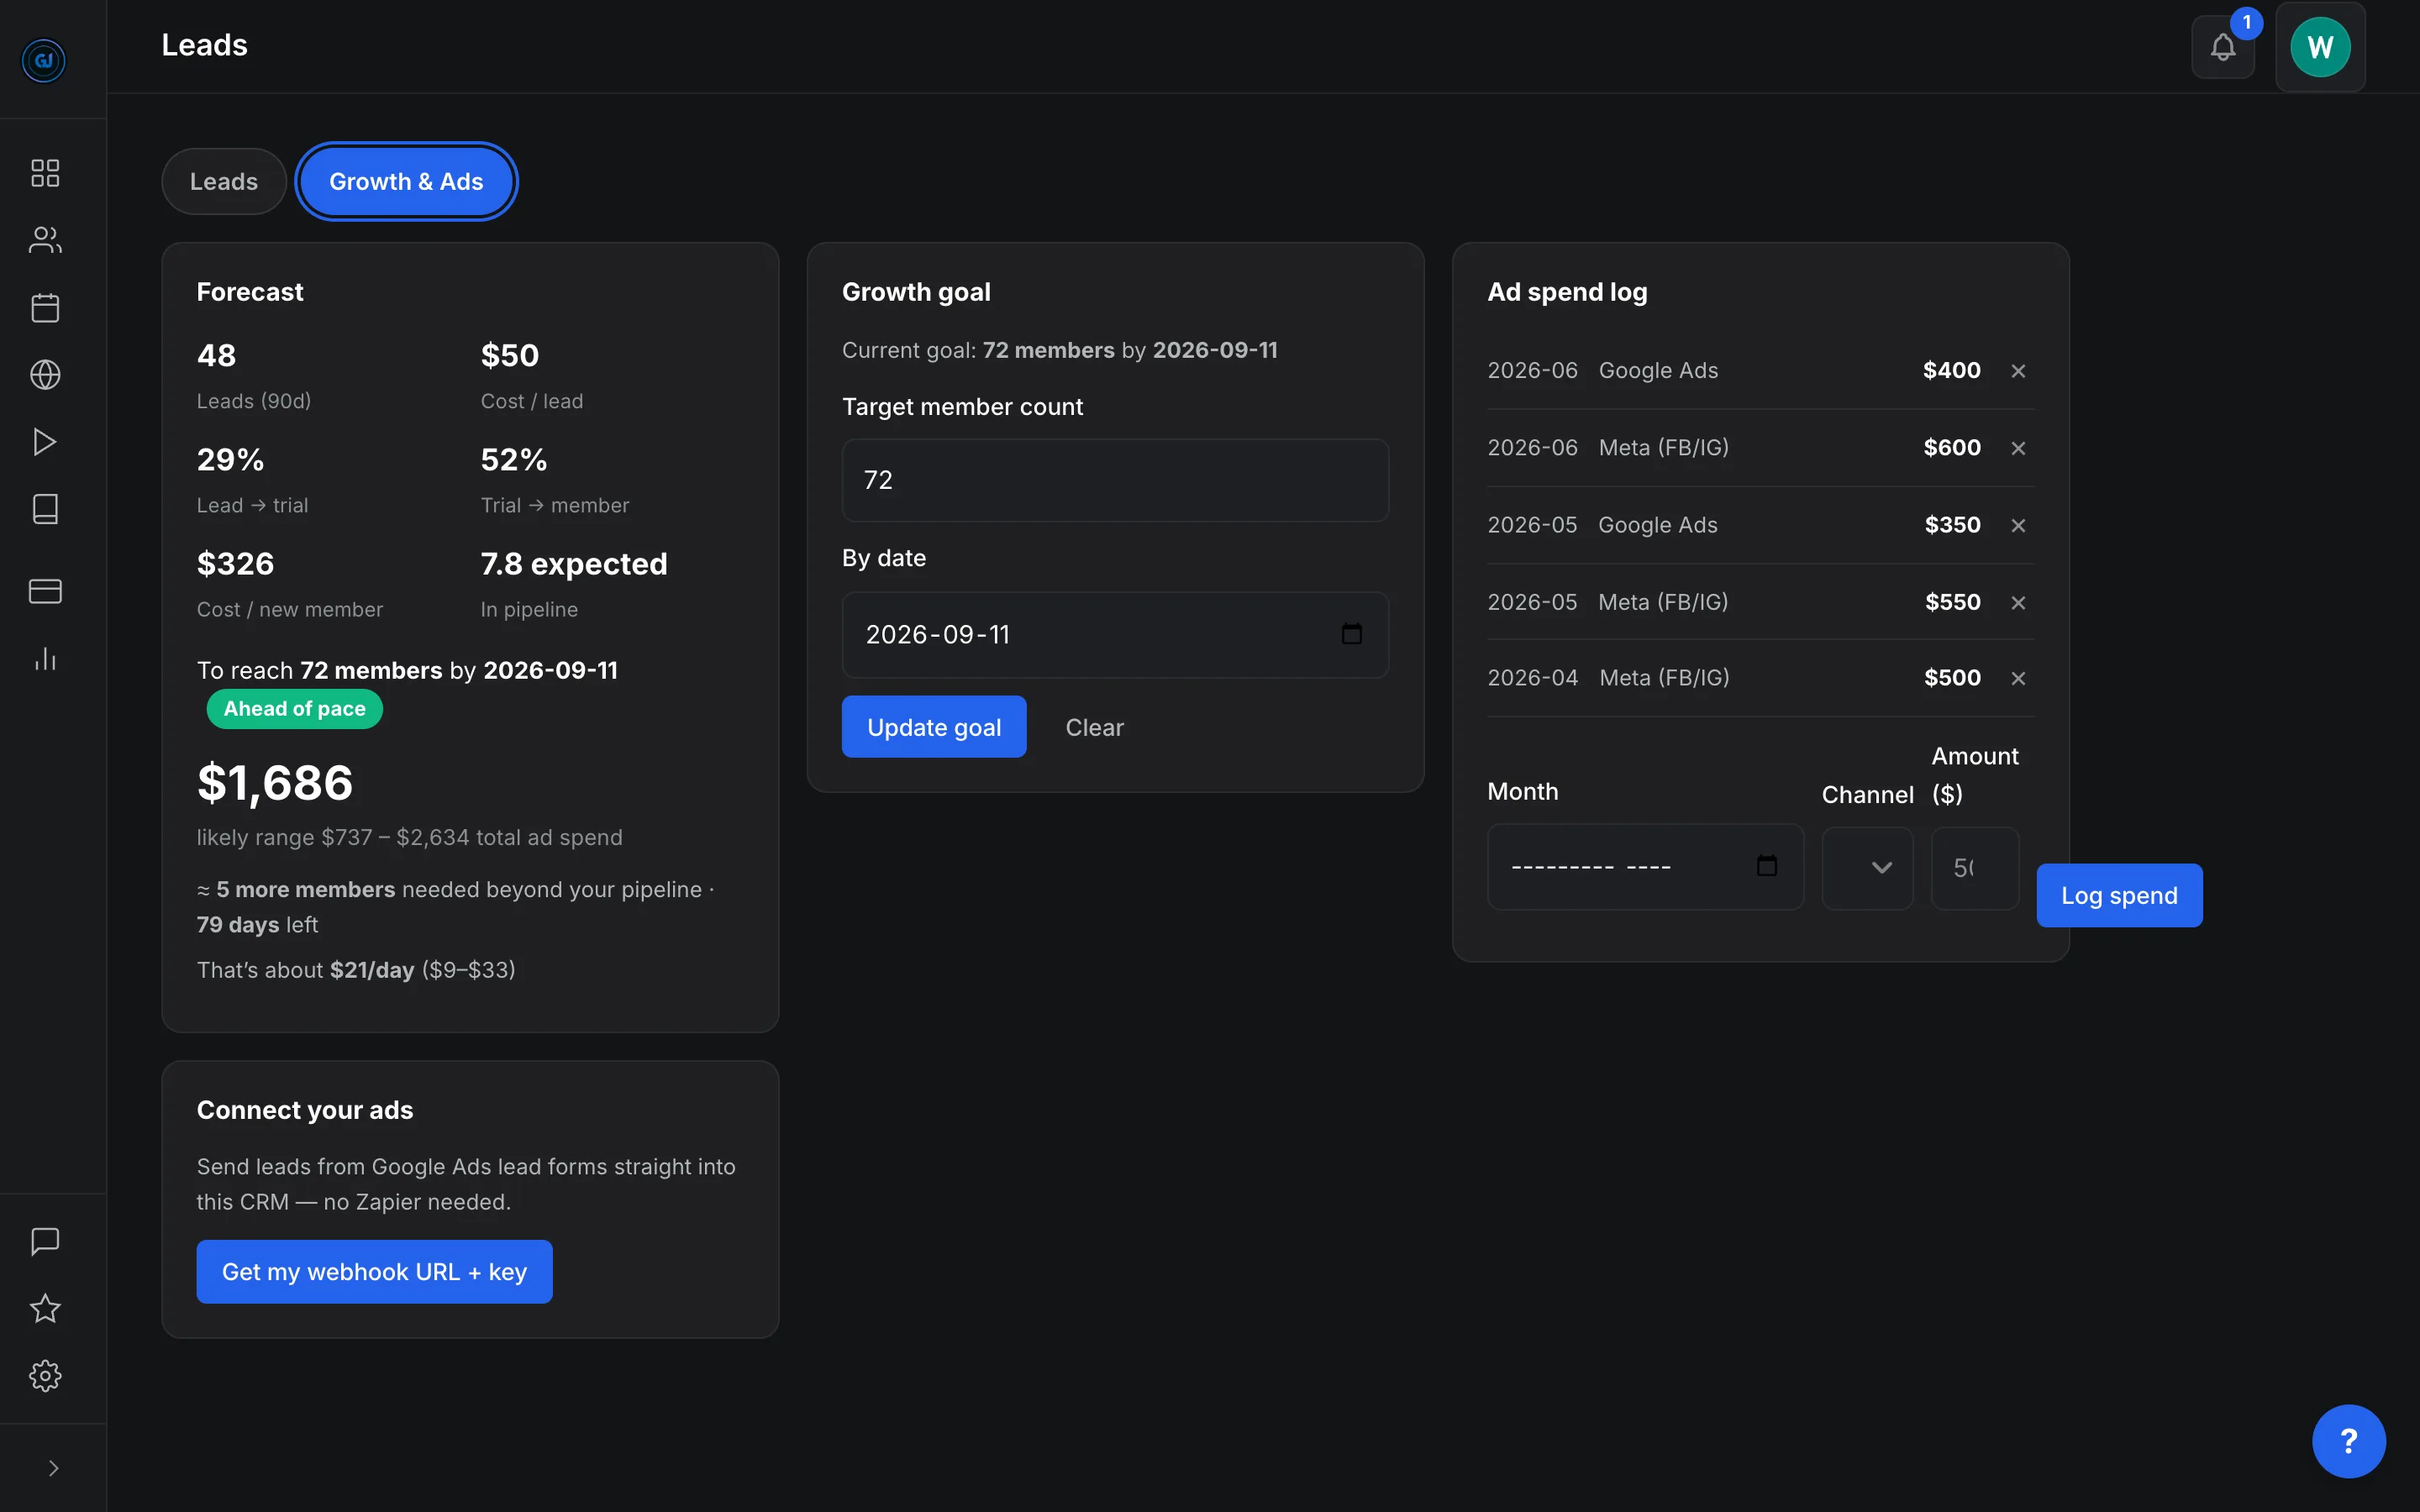Open the credit card billing icon in sidebar
The width and height of the screenshot is (2420, 1512).
(x=45, y=591)
